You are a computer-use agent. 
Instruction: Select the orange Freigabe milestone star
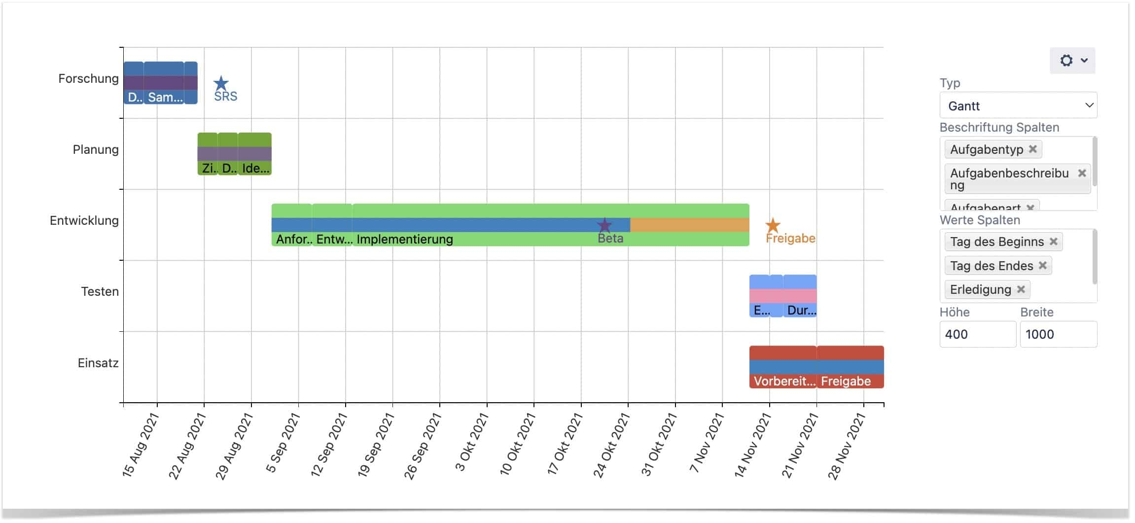(x=773, y=225)
